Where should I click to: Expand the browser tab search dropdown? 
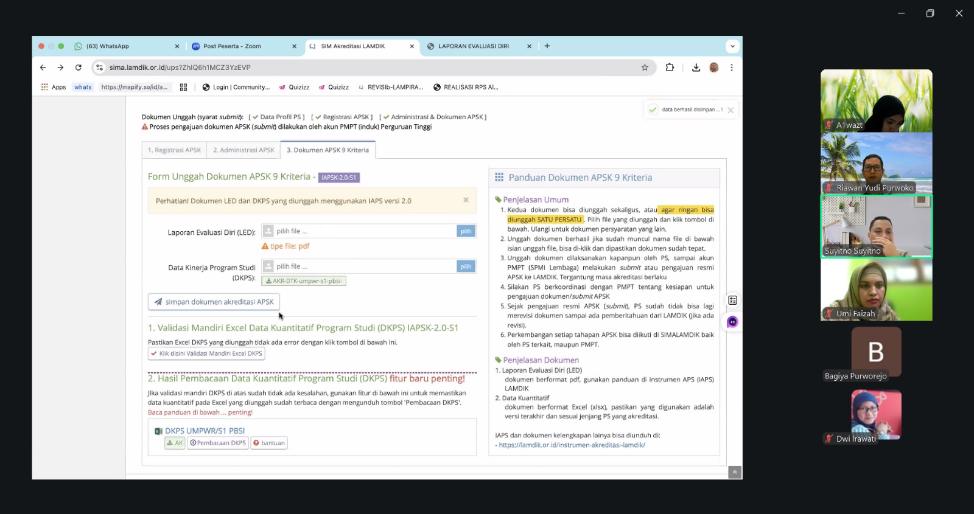tap(732, 46)
